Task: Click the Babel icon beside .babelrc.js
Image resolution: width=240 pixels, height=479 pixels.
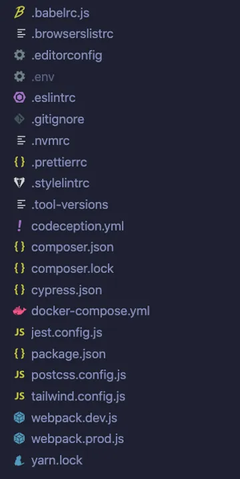Action: [x=19, y=13]
